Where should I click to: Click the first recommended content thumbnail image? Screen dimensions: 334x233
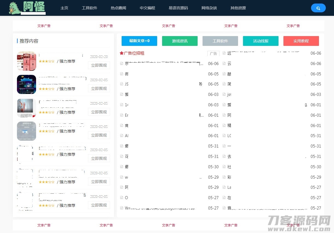(x=26, y=61)
